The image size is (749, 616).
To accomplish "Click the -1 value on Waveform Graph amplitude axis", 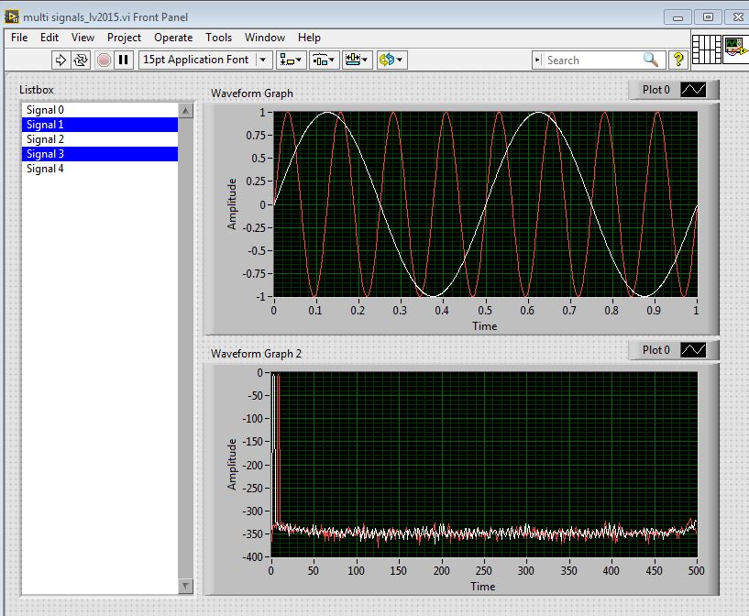I will coord(260,296).
